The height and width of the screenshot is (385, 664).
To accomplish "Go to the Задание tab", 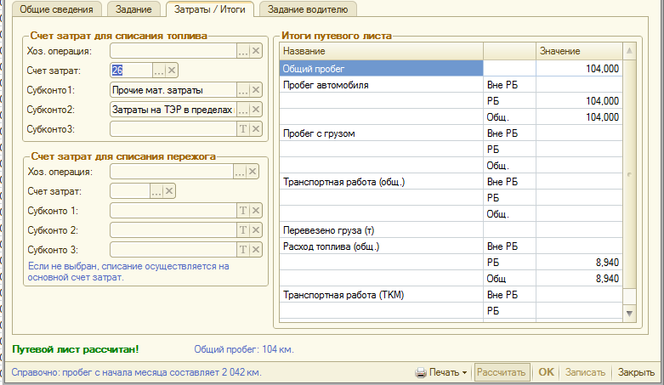I will click(135, 8).
